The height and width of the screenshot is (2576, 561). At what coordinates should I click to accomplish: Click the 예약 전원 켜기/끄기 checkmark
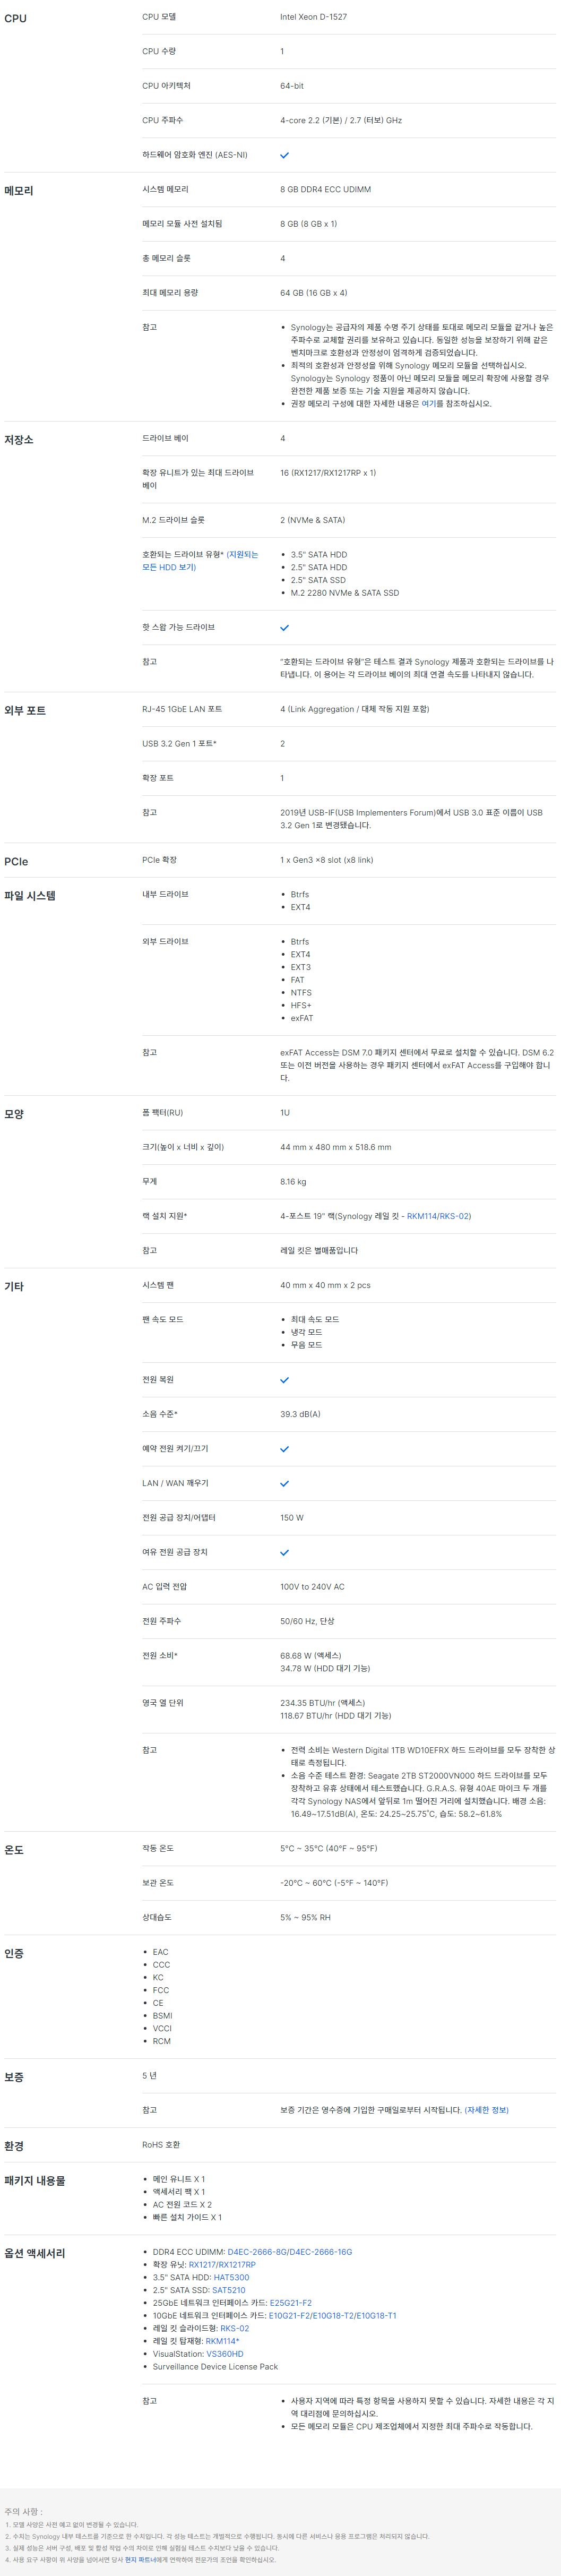[x=284, y=1449]
